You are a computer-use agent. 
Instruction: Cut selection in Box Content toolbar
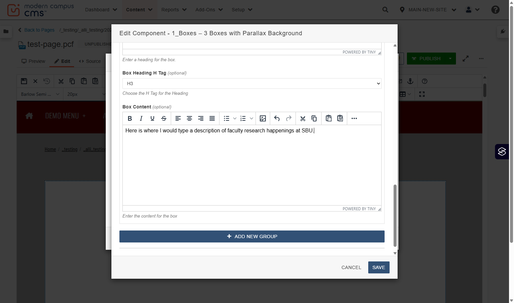303,118
